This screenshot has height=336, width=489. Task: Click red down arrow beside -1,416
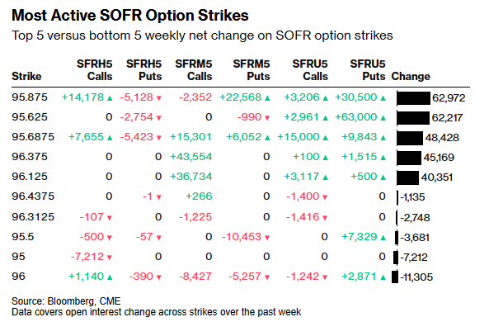325,218
